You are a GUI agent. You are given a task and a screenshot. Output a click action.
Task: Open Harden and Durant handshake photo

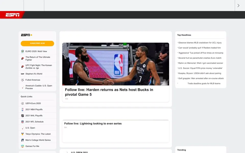click(x=116, y=64)
